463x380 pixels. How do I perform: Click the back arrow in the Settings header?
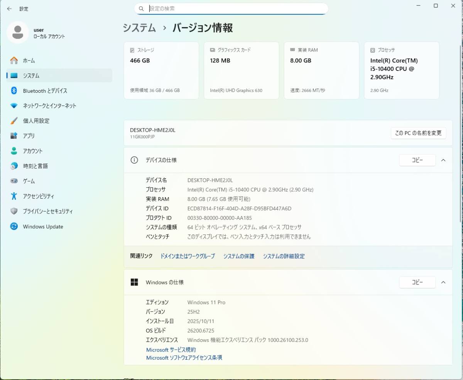tap(9, 8)
